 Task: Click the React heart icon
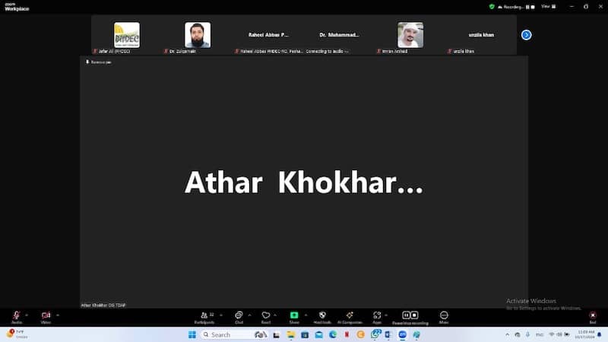point(266,315)
